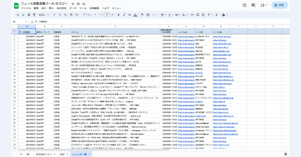Increase decimal places
Viewport: 301px width, 157px height.
coord(71,15)
